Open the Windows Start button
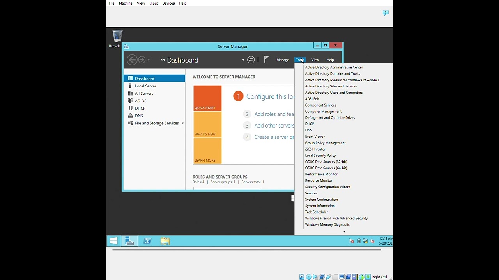 pos(113,241)
